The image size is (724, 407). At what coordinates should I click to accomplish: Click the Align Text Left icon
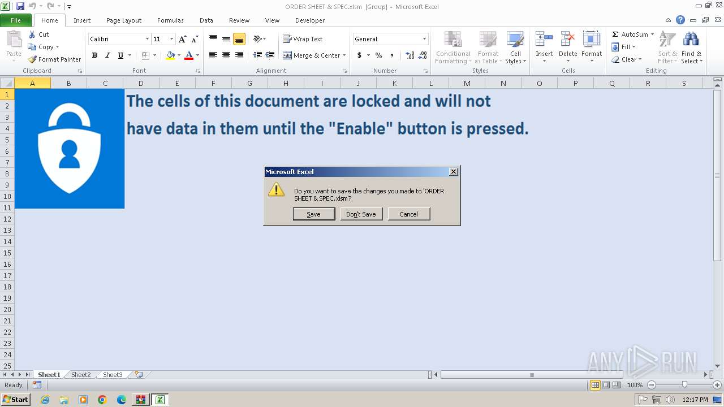[x=213, y=55]
